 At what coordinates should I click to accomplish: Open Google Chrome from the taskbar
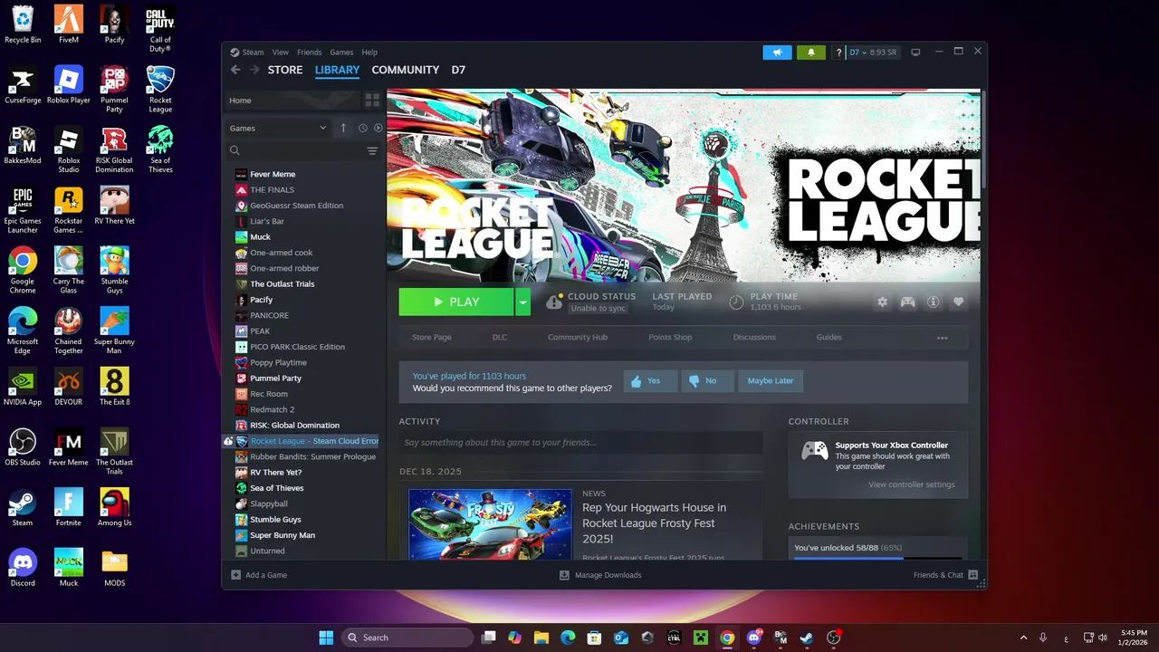pyautogui.click(x=727, y=638)
